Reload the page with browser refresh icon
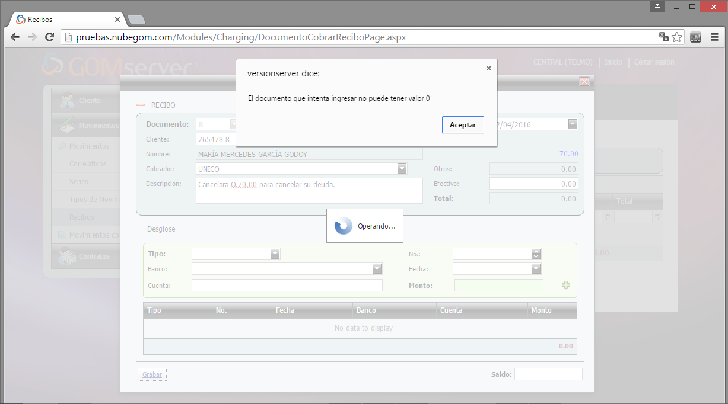 coord(50,37)
